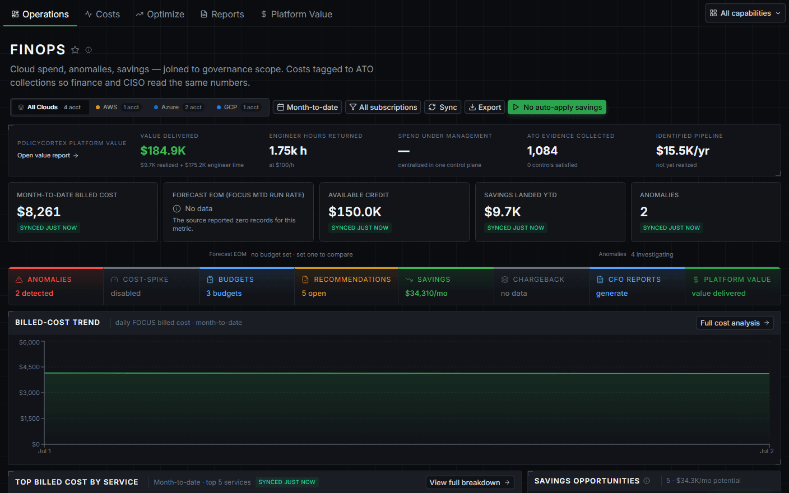Viewport: 789px width, 493px height.
Task: Select the Budgets card icon
Action: 210,280
